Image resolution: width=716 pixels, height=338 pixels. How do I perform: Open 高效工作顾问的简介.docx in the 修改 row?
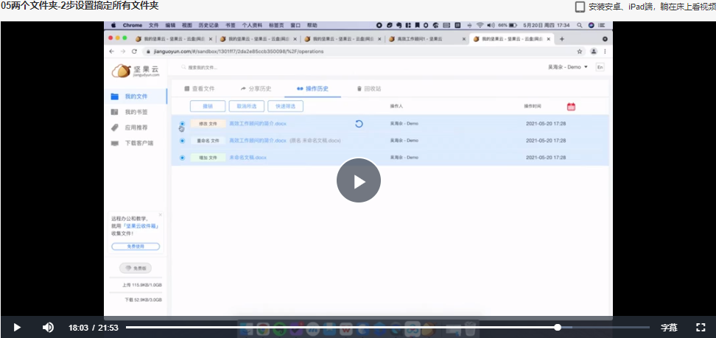(258, 123)
